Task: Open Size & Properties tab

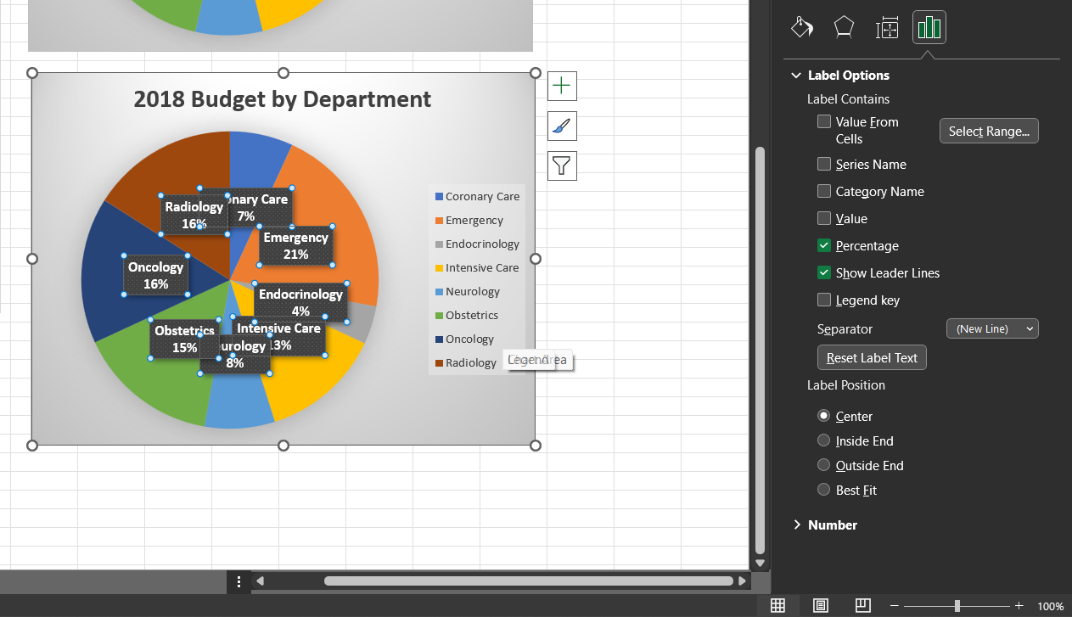Action: (x=887, y=27)
